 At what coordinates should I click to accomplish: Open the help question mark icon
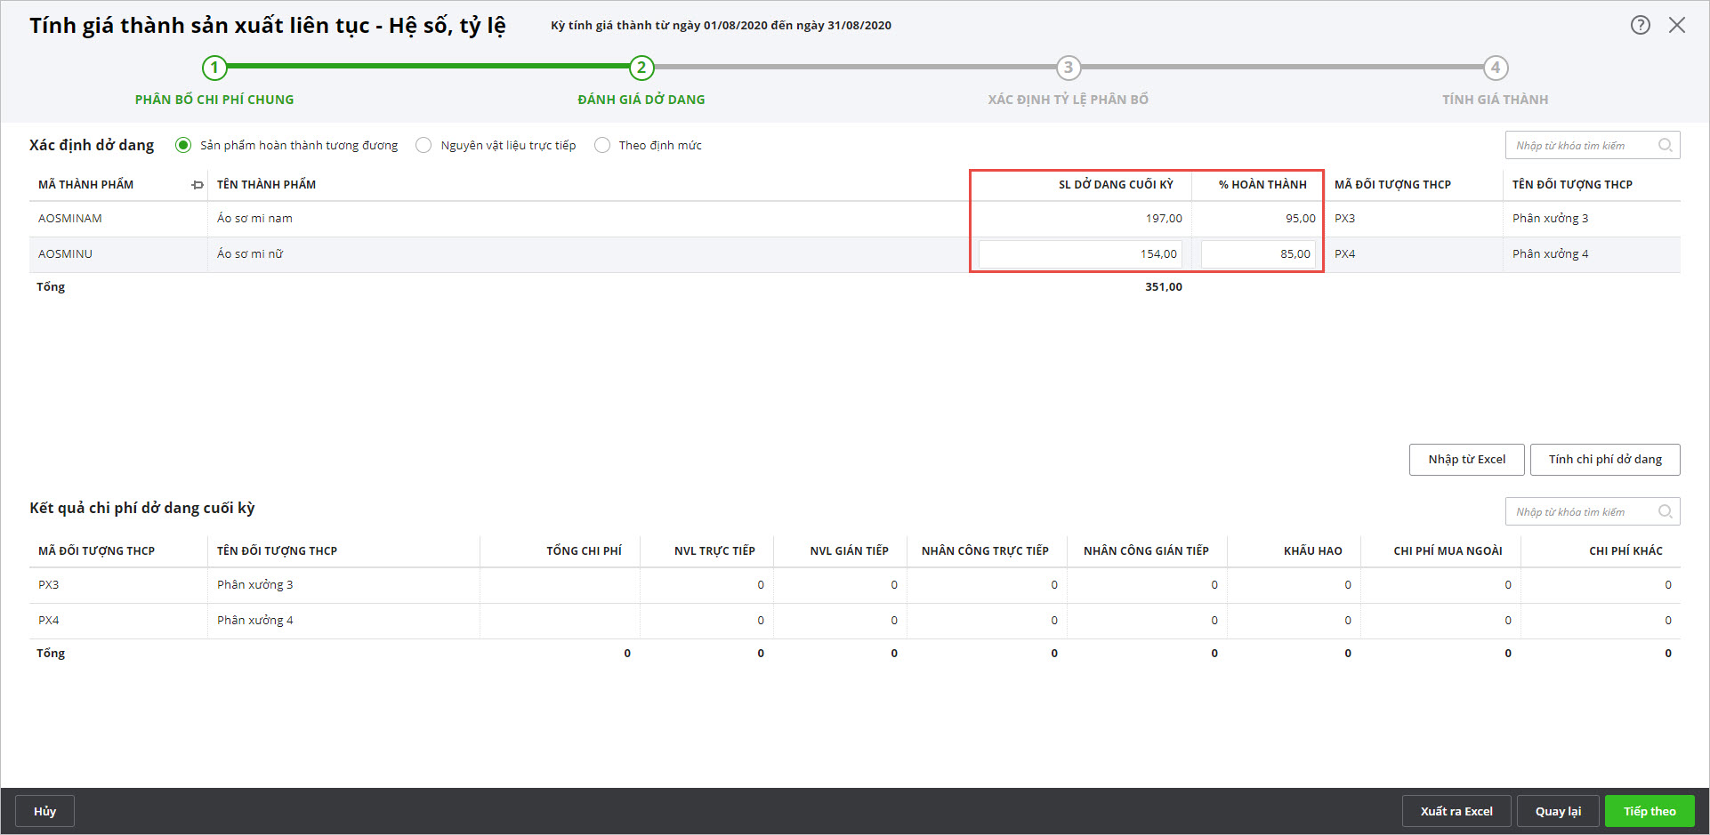pyautogui.click(x=1640, y=25)
